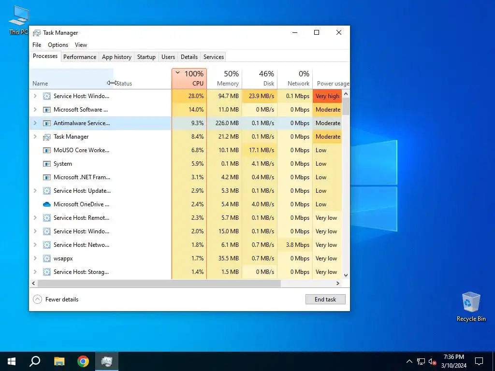The height and width of the screenshot is (371, 495).
Task: Click the vertical scrollbar down arrow
Action: tap(346, 275)
